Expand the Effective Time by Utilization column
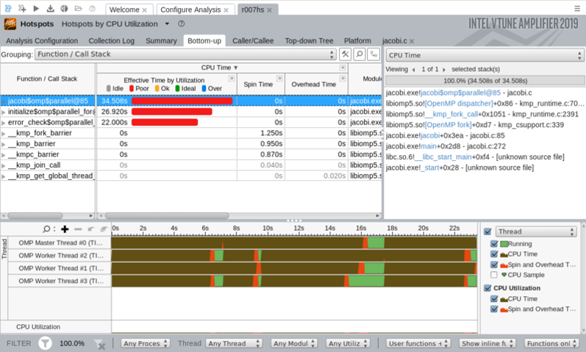586x352 pixels. tap(232, 79)
